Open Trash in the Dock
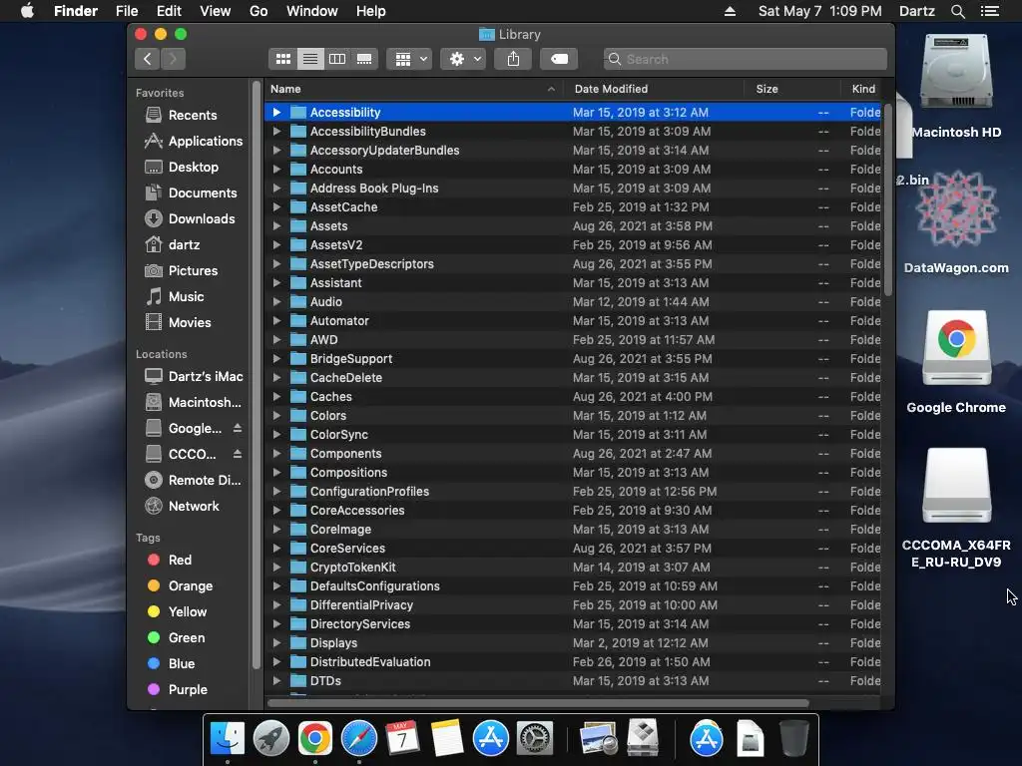The width and height of the screenshot is (1022, 766). (793, 739)
